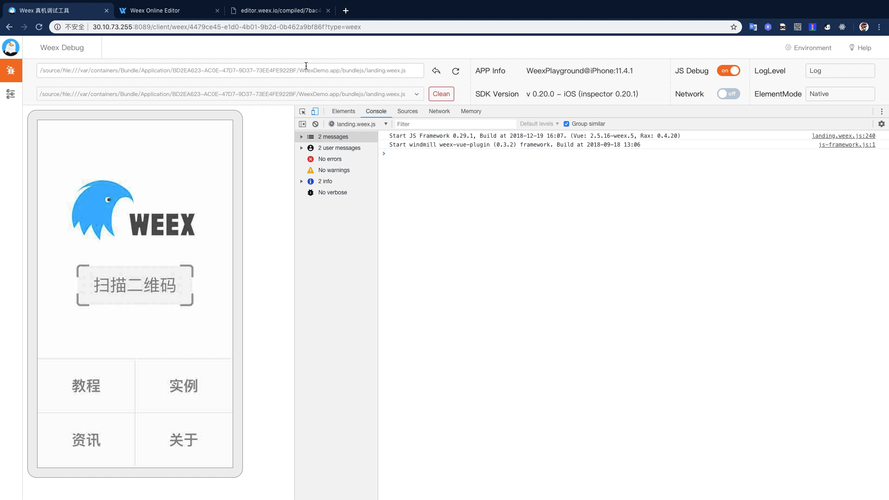
Task: Select the No verbose filter row
Action: [336, 192]
